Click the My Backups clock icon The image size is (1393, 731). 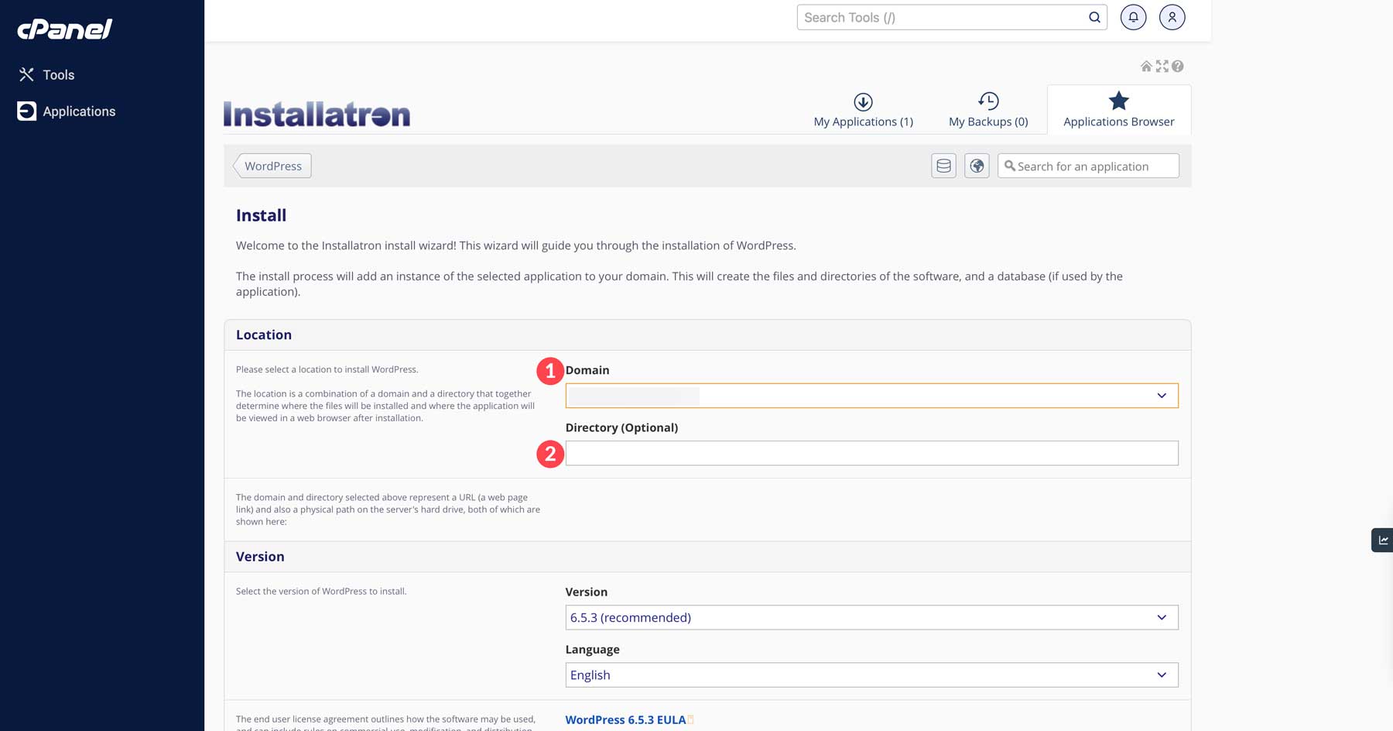pyautogui.click(x=988, y=109)
